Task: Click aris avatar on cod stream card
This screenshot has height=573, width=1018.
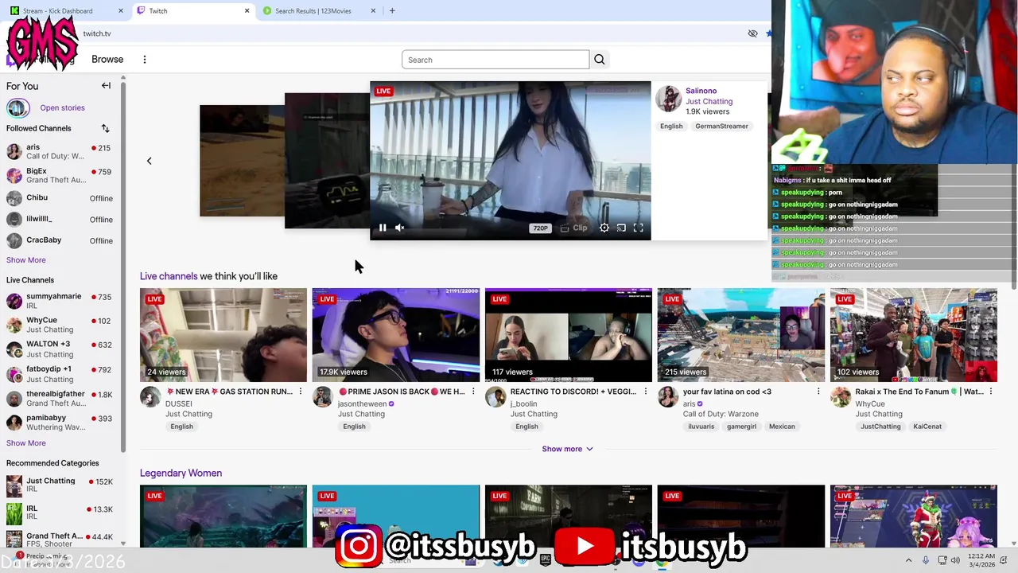Action: 668,397
